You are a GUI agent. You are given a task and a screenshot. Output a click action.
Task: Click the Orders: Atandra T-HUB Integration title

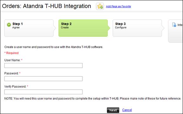[x=46, y=6]
